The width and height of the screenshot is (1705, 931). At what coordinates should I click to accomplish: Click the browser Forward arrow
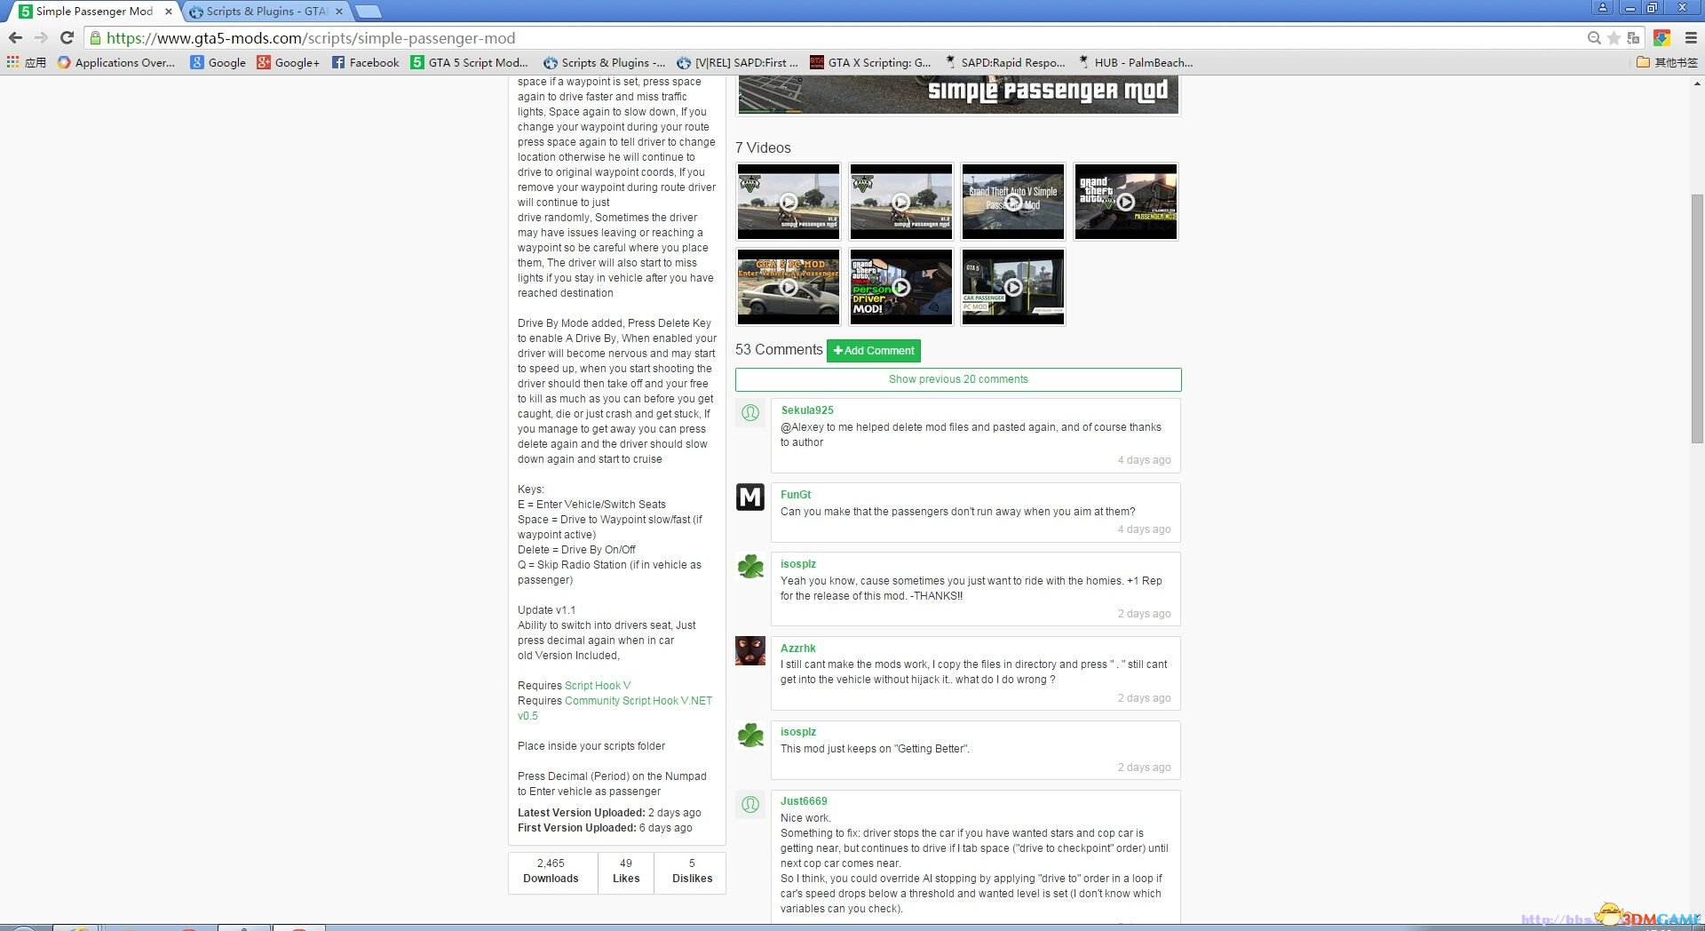(x=41, y=38)
